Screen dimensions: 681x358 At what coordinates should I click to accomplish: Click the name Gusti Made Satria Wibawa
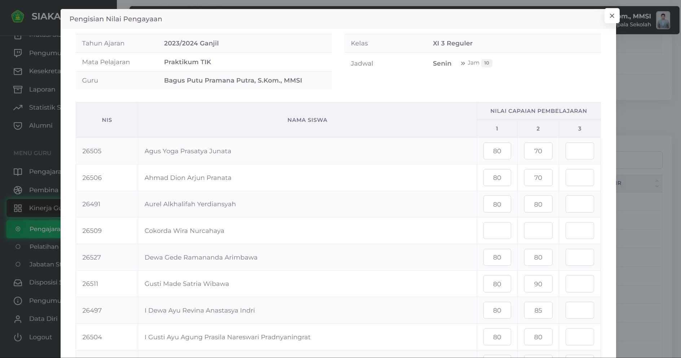tap(187, 284)
